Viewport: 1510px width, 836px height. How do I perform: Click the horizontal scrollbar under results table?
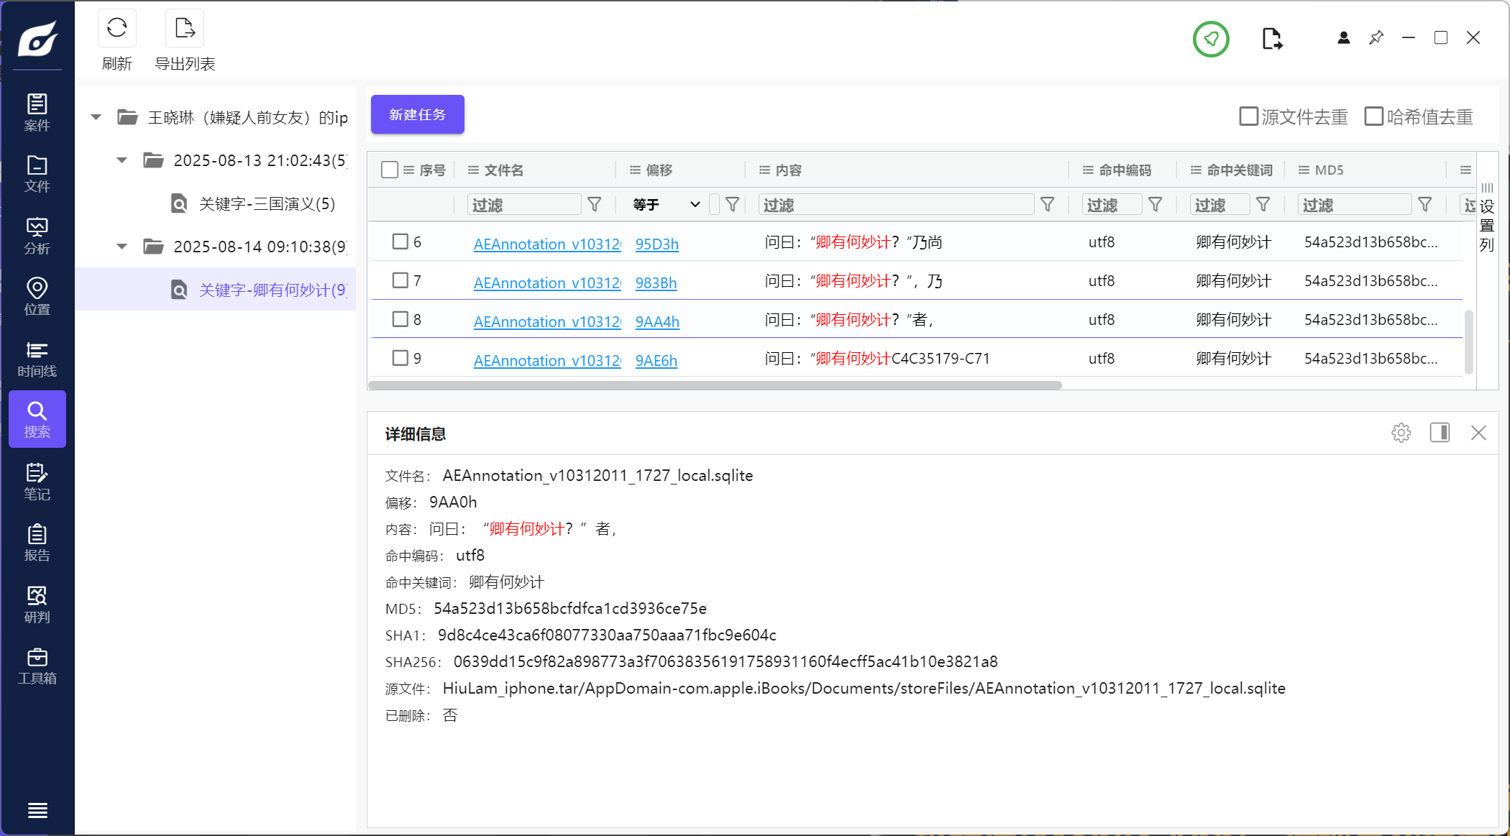[715, 385]
